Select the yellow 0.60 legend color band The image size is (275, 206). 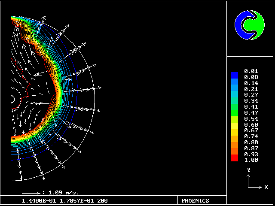(x=234, y=124)
